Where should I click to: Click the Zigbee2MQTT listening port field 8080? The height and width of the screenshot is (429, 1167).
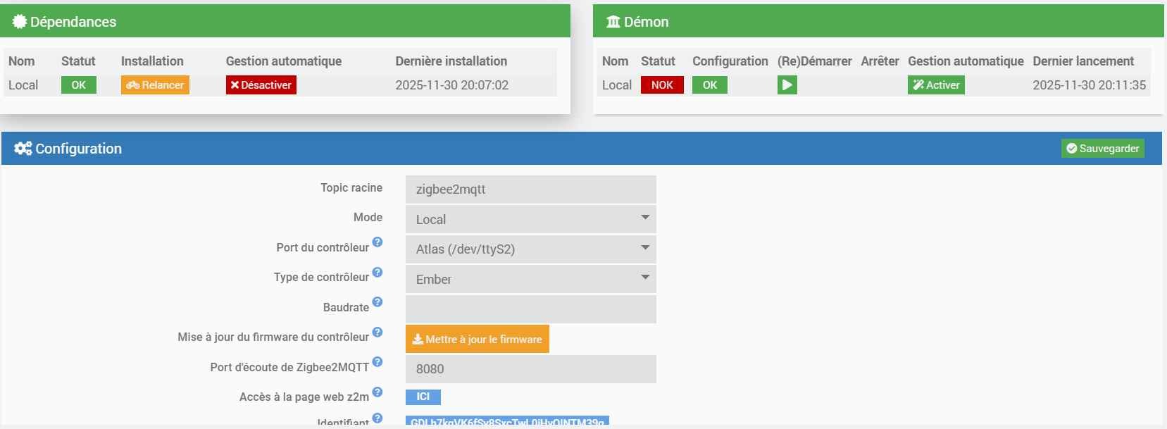(531, 368)
